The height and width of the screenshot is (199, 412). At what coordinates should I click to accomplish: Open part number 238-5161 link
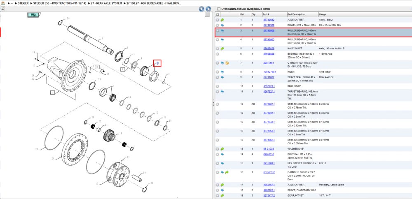tap(269, 63)
